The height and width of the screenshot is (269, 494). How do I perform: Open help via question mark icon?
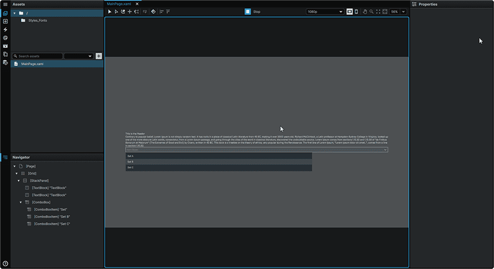(5, 264)
